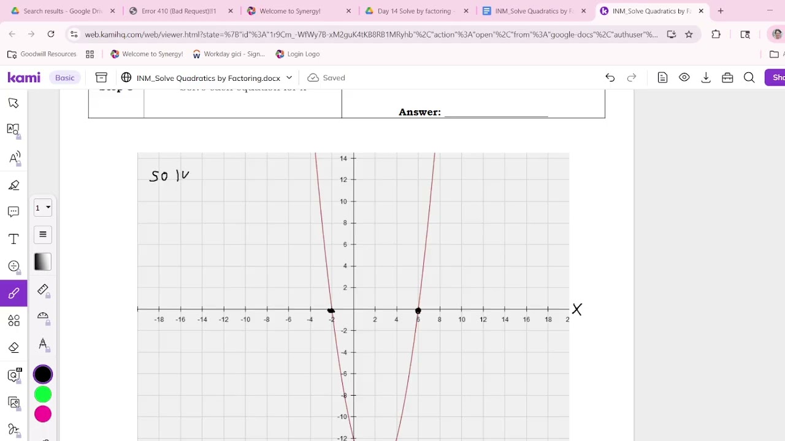Image resolution: width=785 pixels, height=441 pixels.
Task: Open browser Extensions puzzle icon
Action: coord(716,34)
